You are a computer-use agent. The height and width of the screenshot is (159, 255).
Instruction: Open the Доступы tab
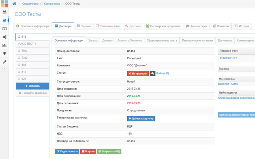coord(132,26)
